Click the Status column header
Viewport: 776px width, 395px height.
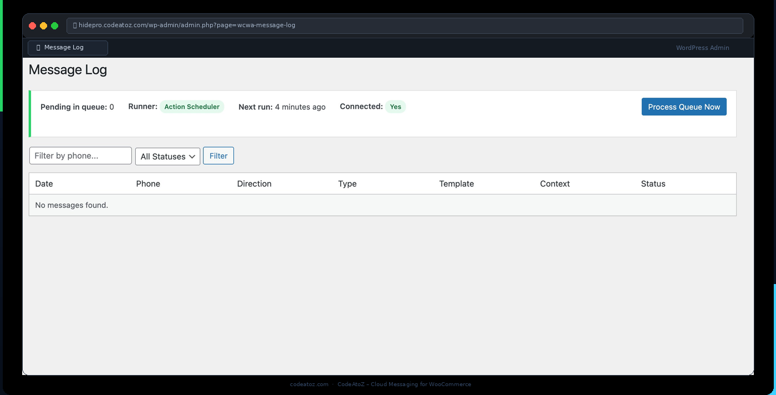click(653, 184)
